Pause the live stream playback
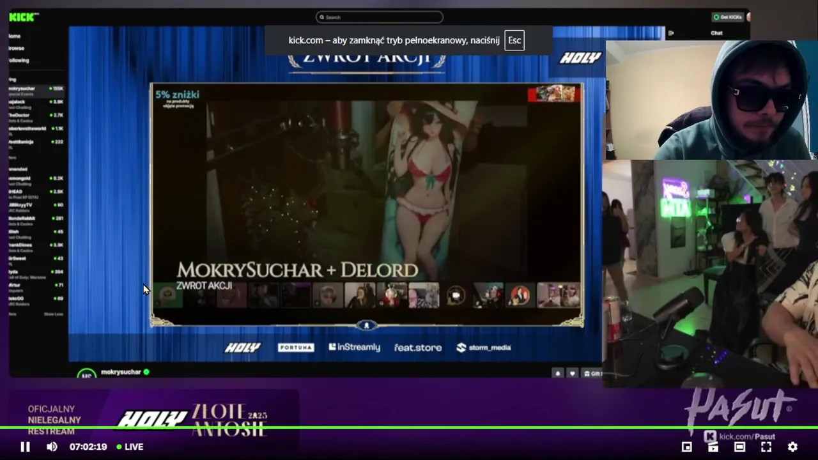Image resolution: width=818 pixels, height=460 pixels. pos(25,447)
